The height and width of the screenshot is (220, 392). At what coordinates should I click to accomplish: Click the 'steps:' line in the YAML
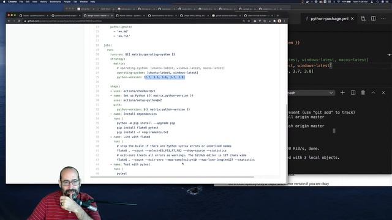coord(115,86)
